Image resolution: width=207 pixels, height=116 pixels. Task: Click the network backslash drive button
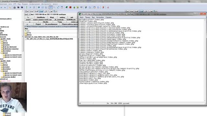pos(55,11)
